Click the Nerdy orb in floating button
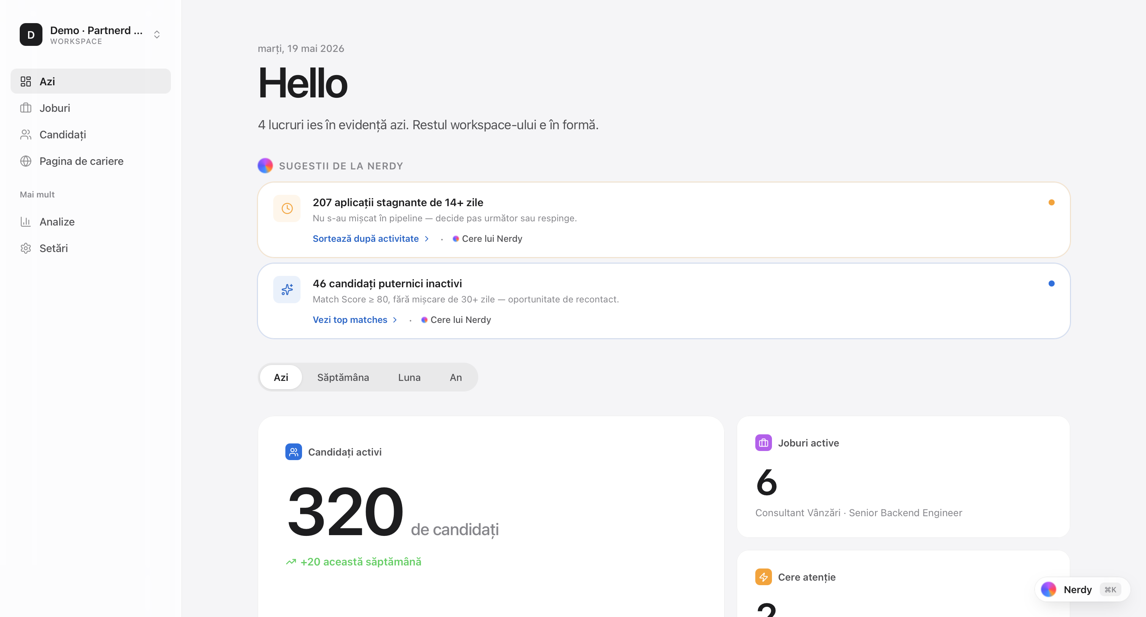 (x=1049, y=589)
